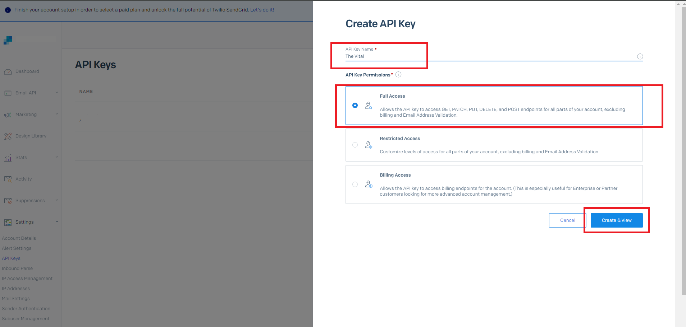Viewport: 686px width, 327px height.
Task: Click the Cancel button
Action: pos(567,220)
